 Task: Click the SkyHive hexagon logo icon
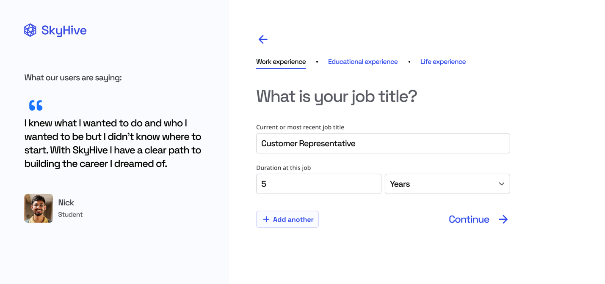tap(30, 30)
